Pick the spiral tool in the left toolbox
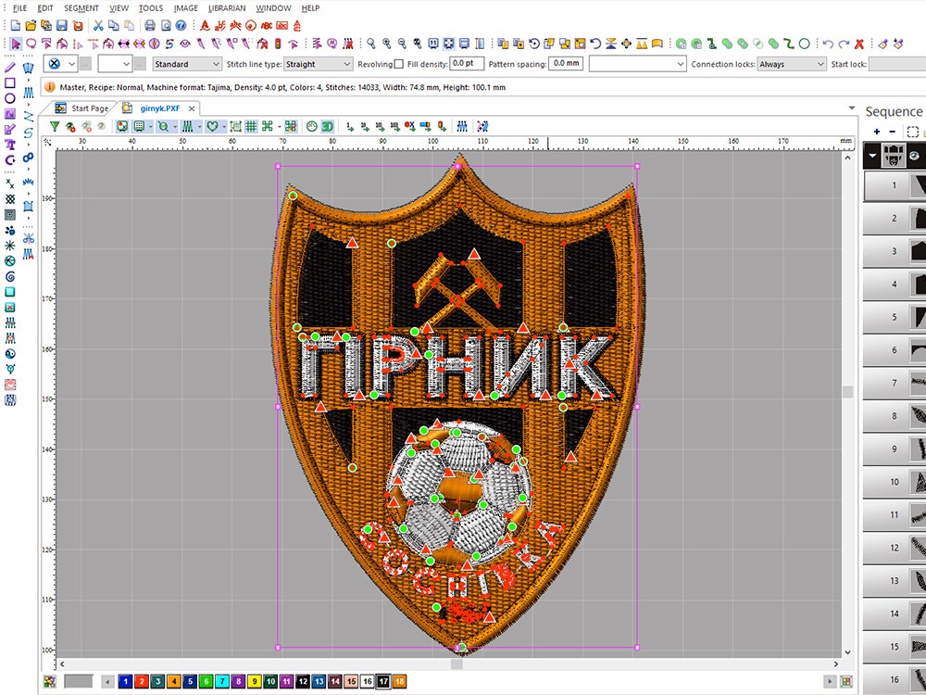 tap(10, 276)
